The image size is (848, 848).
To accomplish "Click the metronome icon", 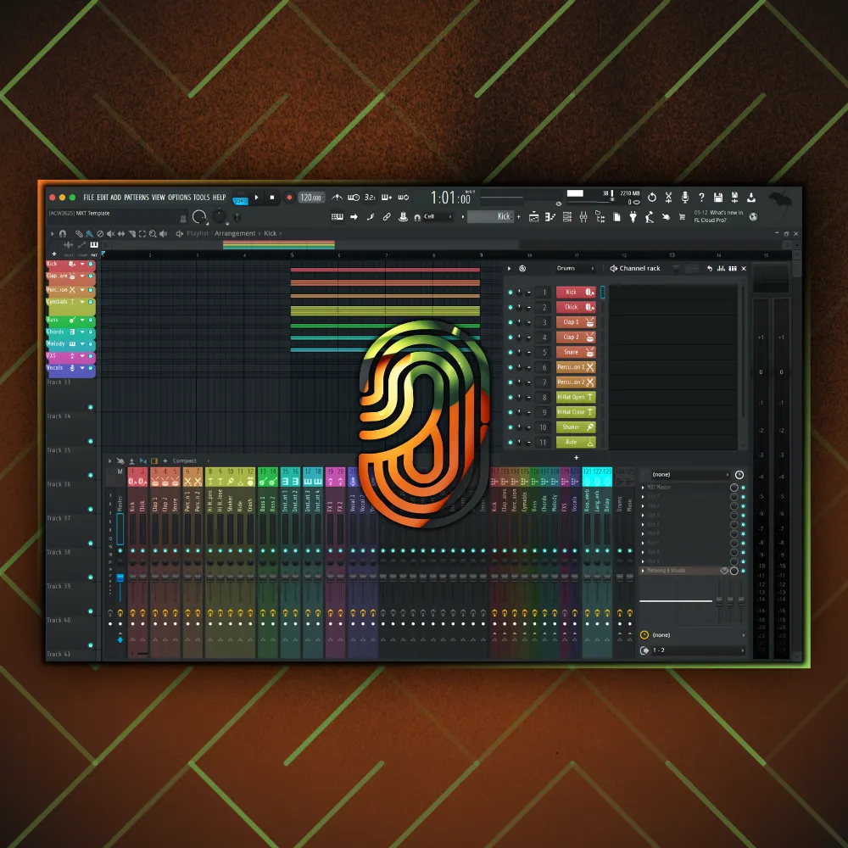I will pyautogui.click(x=338, y=198).
